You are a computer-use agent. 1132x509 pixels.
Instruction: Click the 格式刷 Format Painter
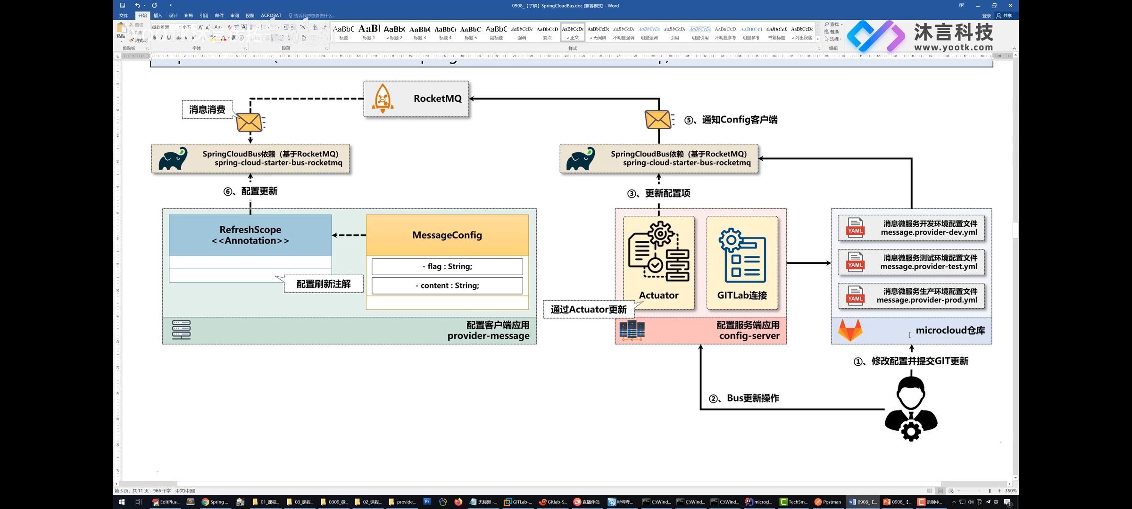[x=138, y=41]
